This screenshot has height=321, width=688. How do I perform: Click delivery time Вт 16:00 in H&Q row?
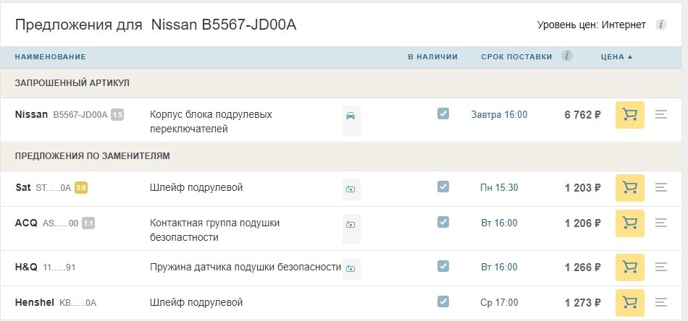(x=499, y=267)
